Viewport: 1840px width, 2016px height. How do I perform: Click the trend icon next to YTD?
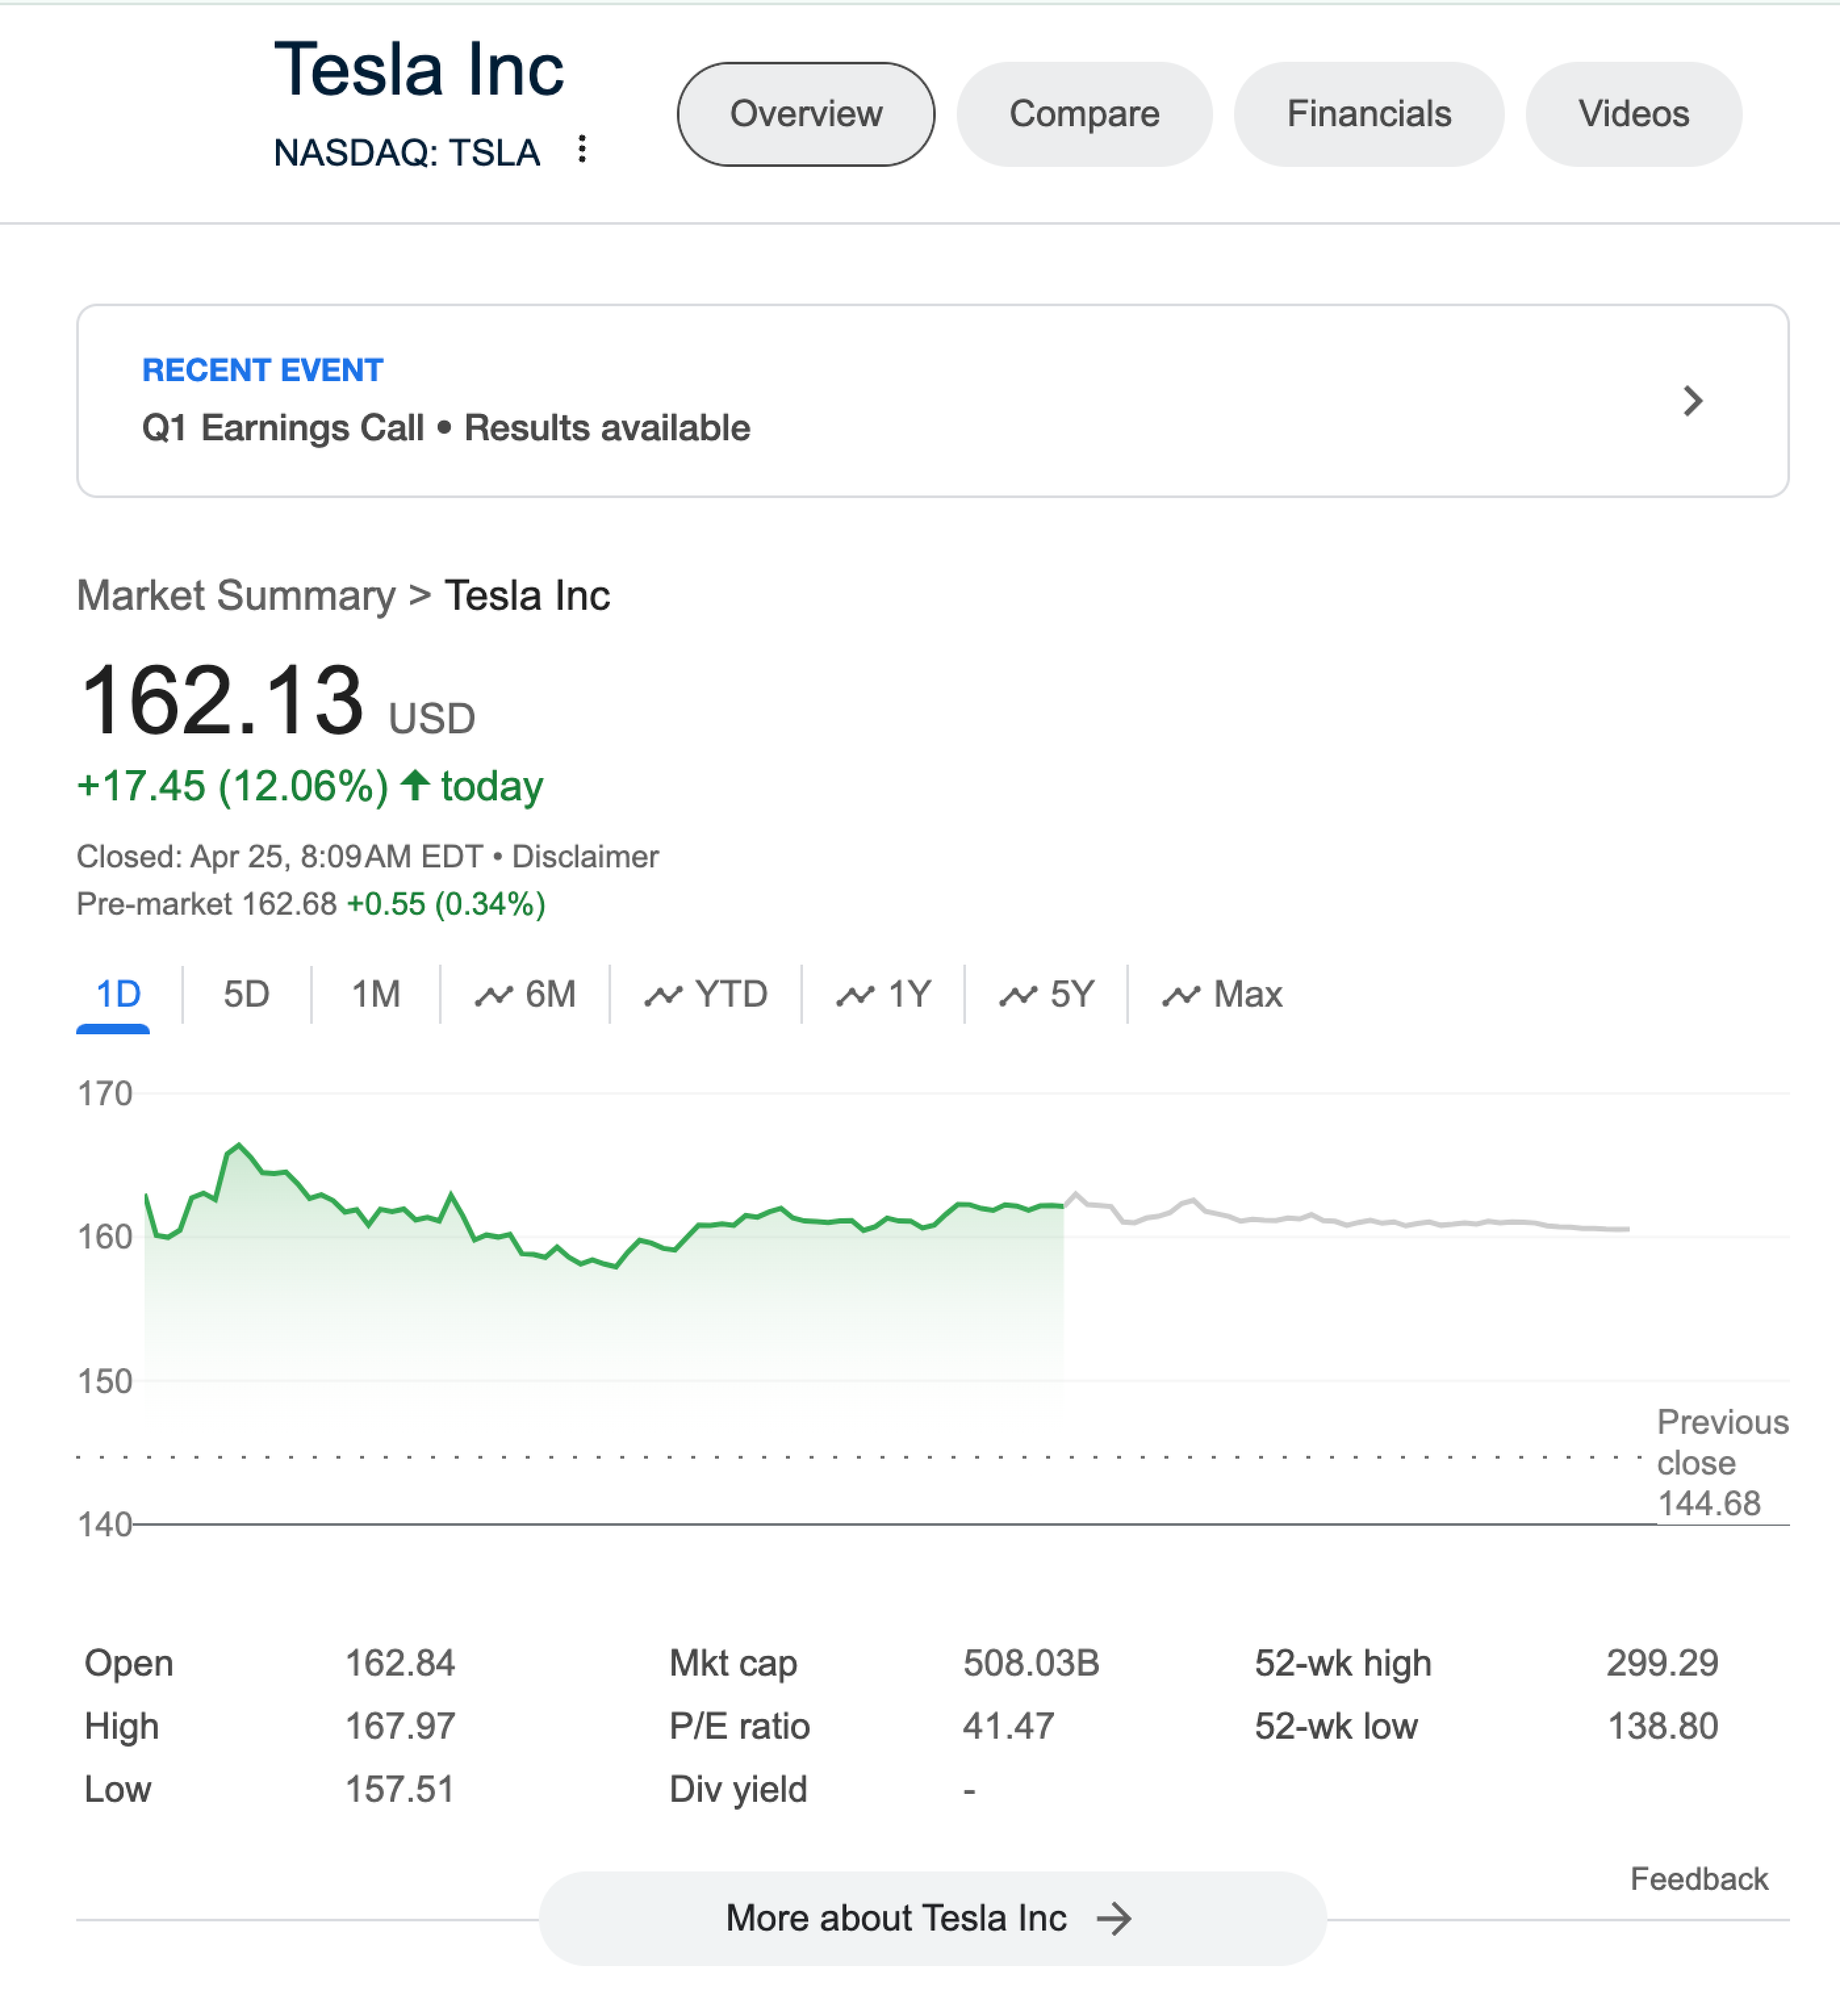pos(663,995)
